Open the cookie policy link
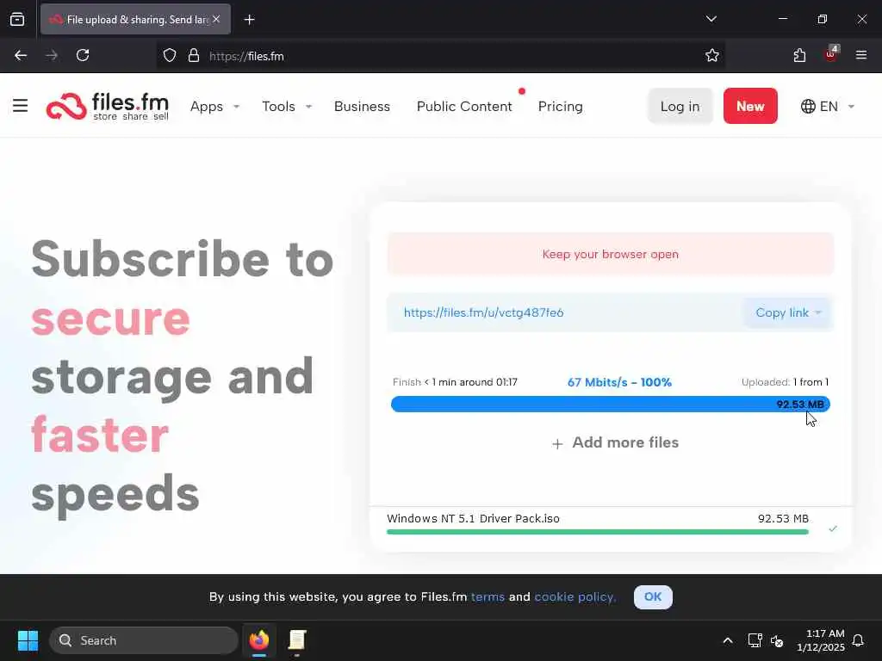 click(x=575, y=597)
